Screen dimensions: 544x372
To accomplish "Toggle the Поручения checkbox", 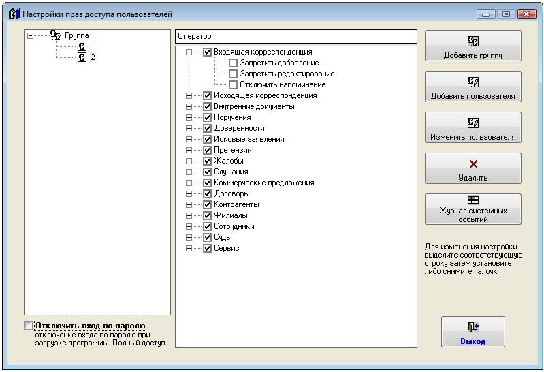I will point(207,117).
